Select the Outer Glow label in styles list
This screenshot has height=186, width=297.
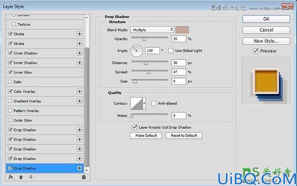(23, 121)
